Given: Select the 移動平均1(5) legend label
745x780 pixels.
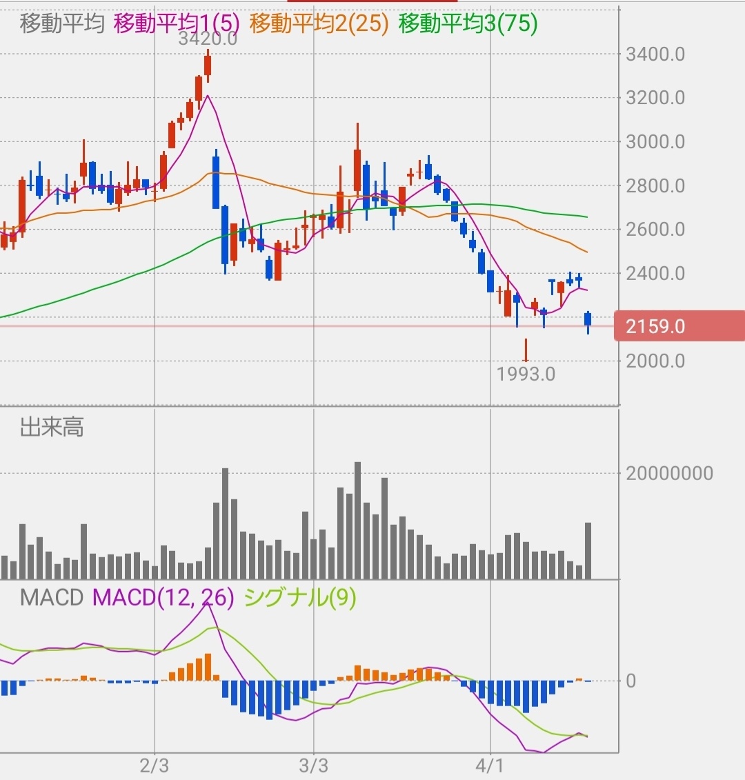Looking at the screenshot, I should 177,23.
